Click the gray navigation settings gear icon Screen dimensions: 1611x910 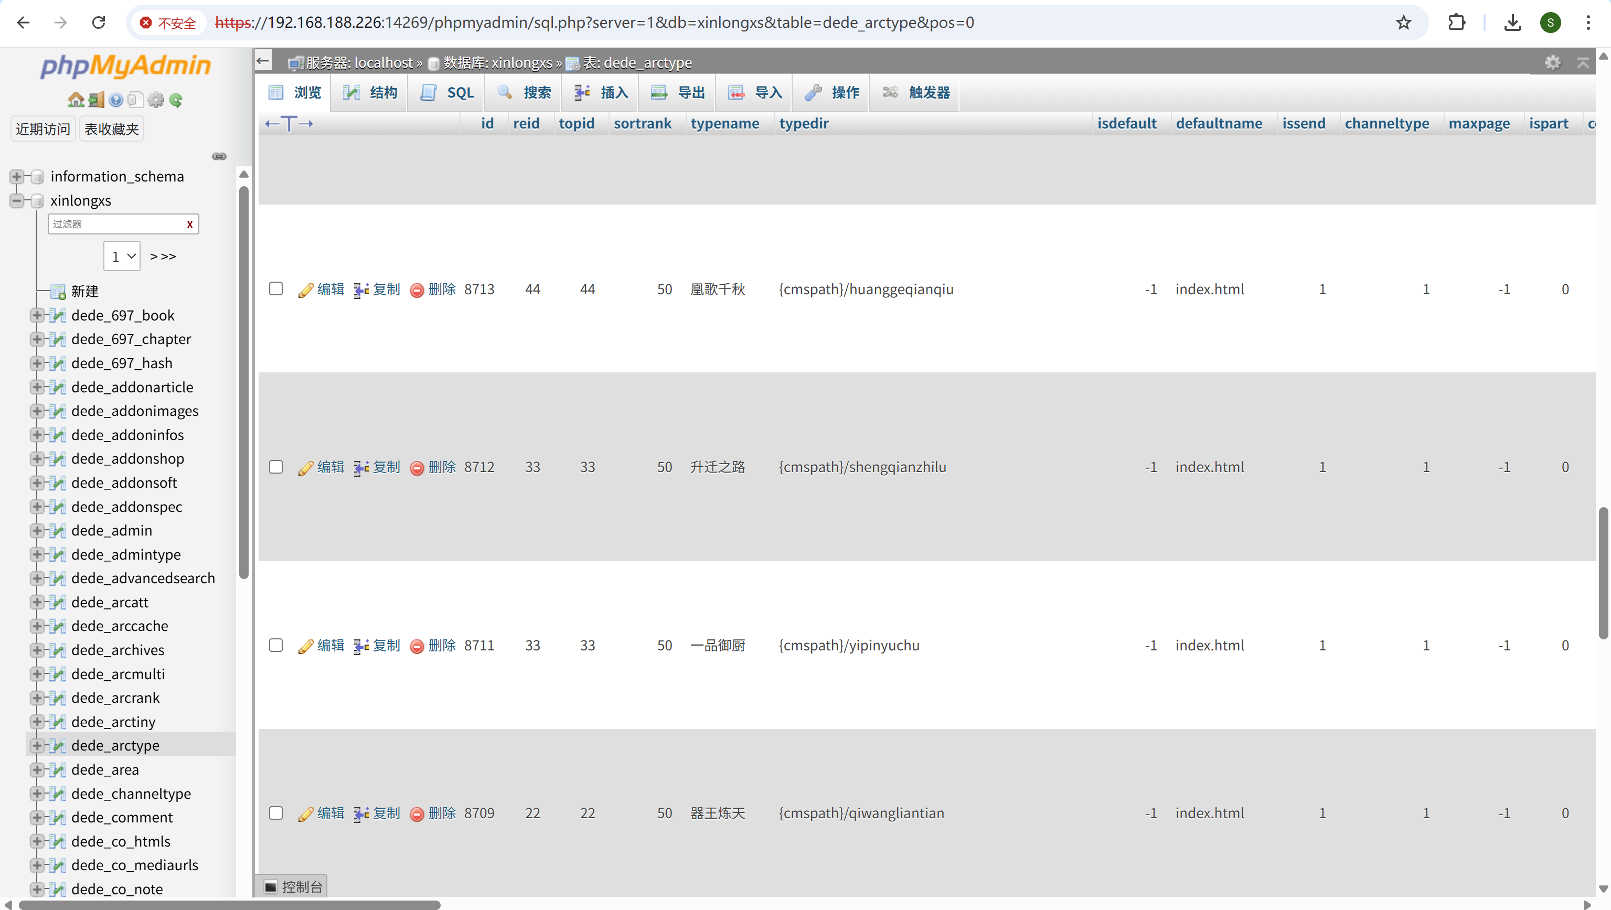pos(156,100)
